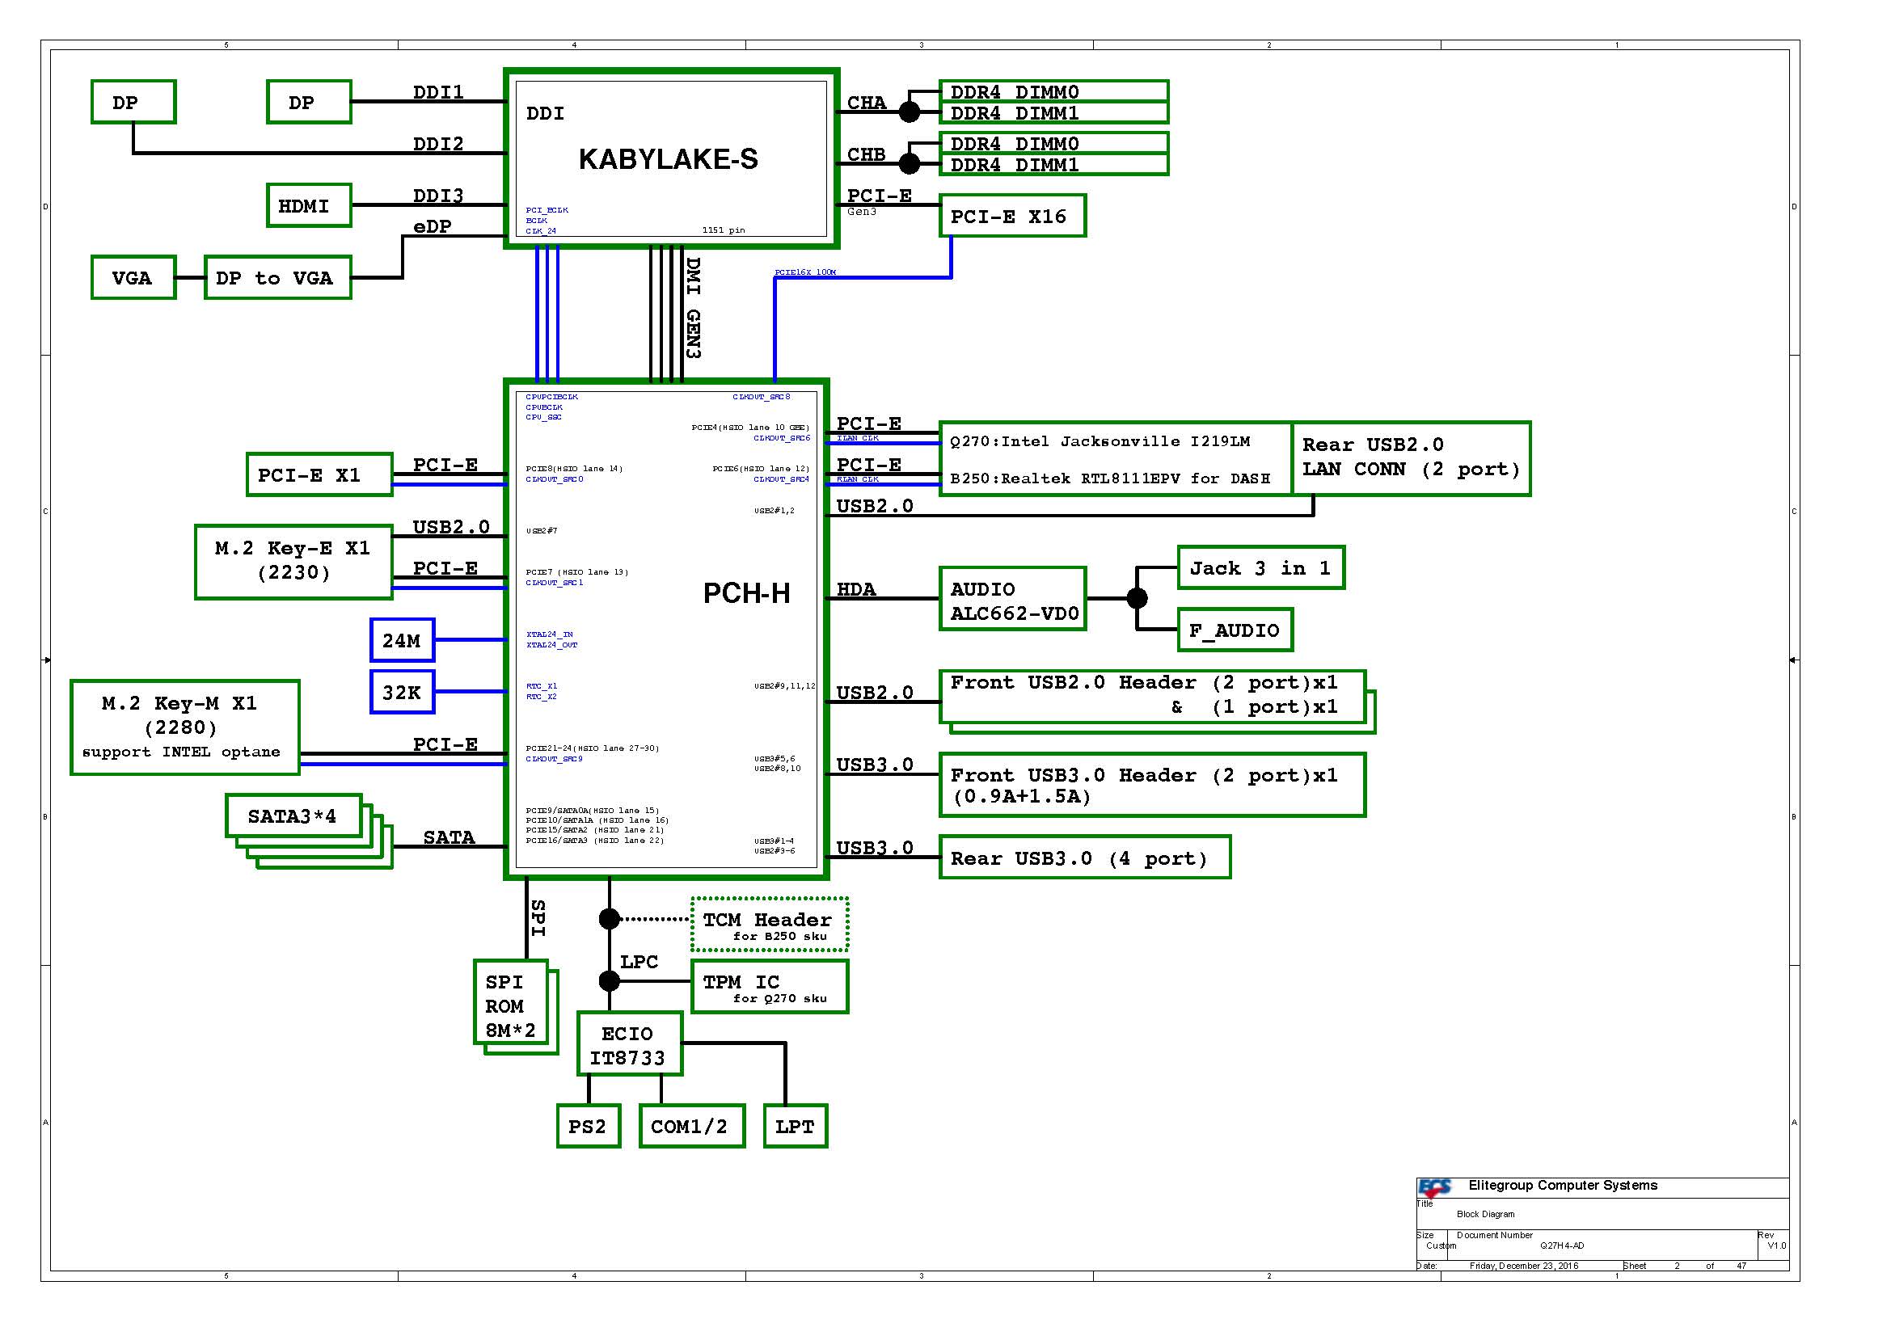Viewport: 1891px width, 1336px height.
Task: Click the M.2 Key-E X1 (2230) block
Action: click(x=293, y=563)
